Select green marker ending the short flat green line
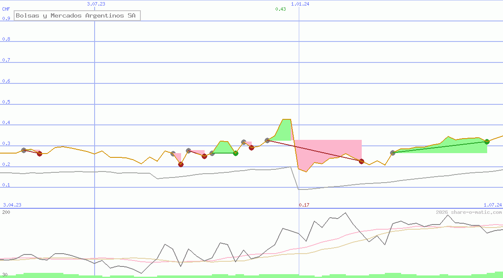The height and width of the screenshot is (278, 503). coord(235,153)
